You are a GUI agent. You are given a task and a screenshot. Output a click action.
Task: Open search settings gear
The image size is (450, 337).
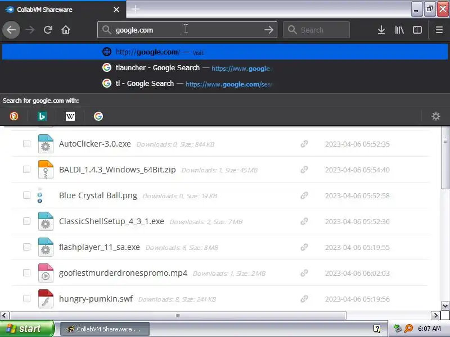436,116
